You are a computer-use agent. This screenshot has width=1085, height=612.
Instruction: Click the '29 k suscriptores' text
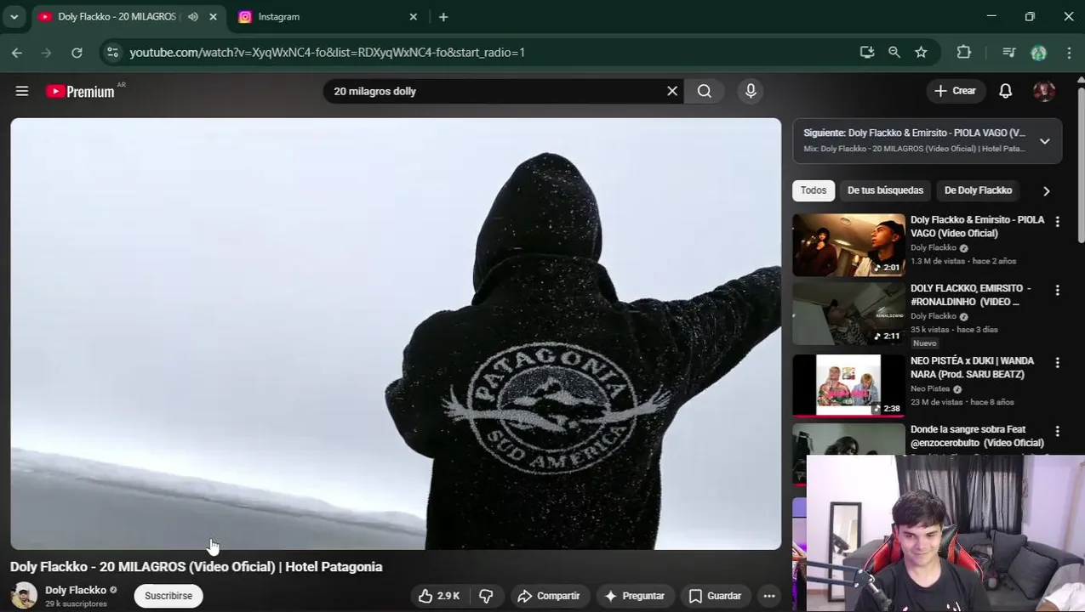(76, 603)
